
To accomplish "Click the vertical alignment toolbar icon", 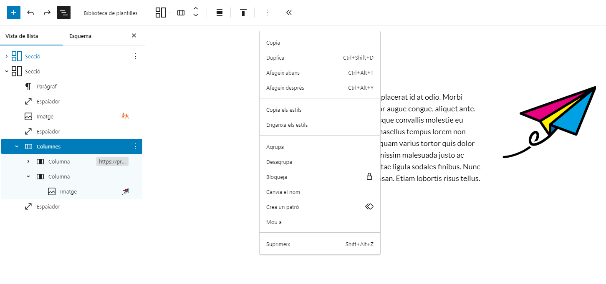I will click(243, 13).
